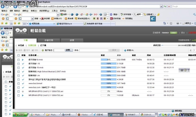Expand the 翻譯 dropdown in Google toolbar
Screen dimensions: 196x117
(x=142, y=15)
